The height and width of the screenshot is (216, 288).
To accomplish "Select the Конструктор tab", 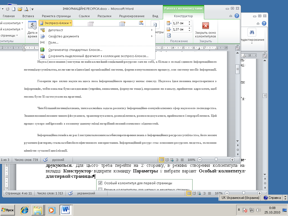I will tap(183, 16).
